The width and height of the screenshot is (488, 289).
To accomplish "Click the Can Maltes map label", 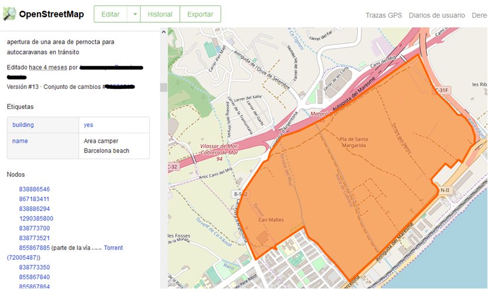I will point(271,220).
